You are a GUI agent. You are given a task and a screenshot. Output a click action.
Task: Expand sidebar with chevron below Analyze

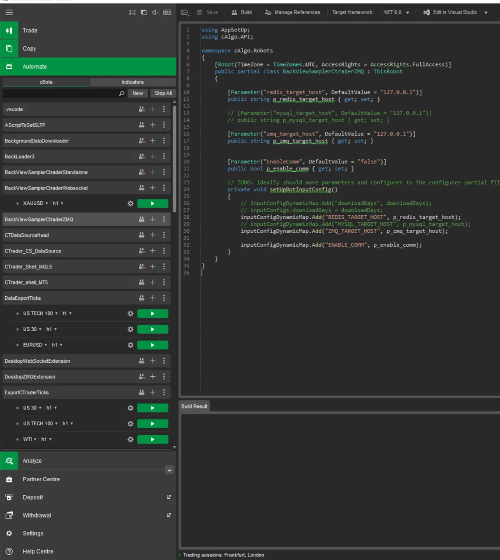[x=169, y=470]
